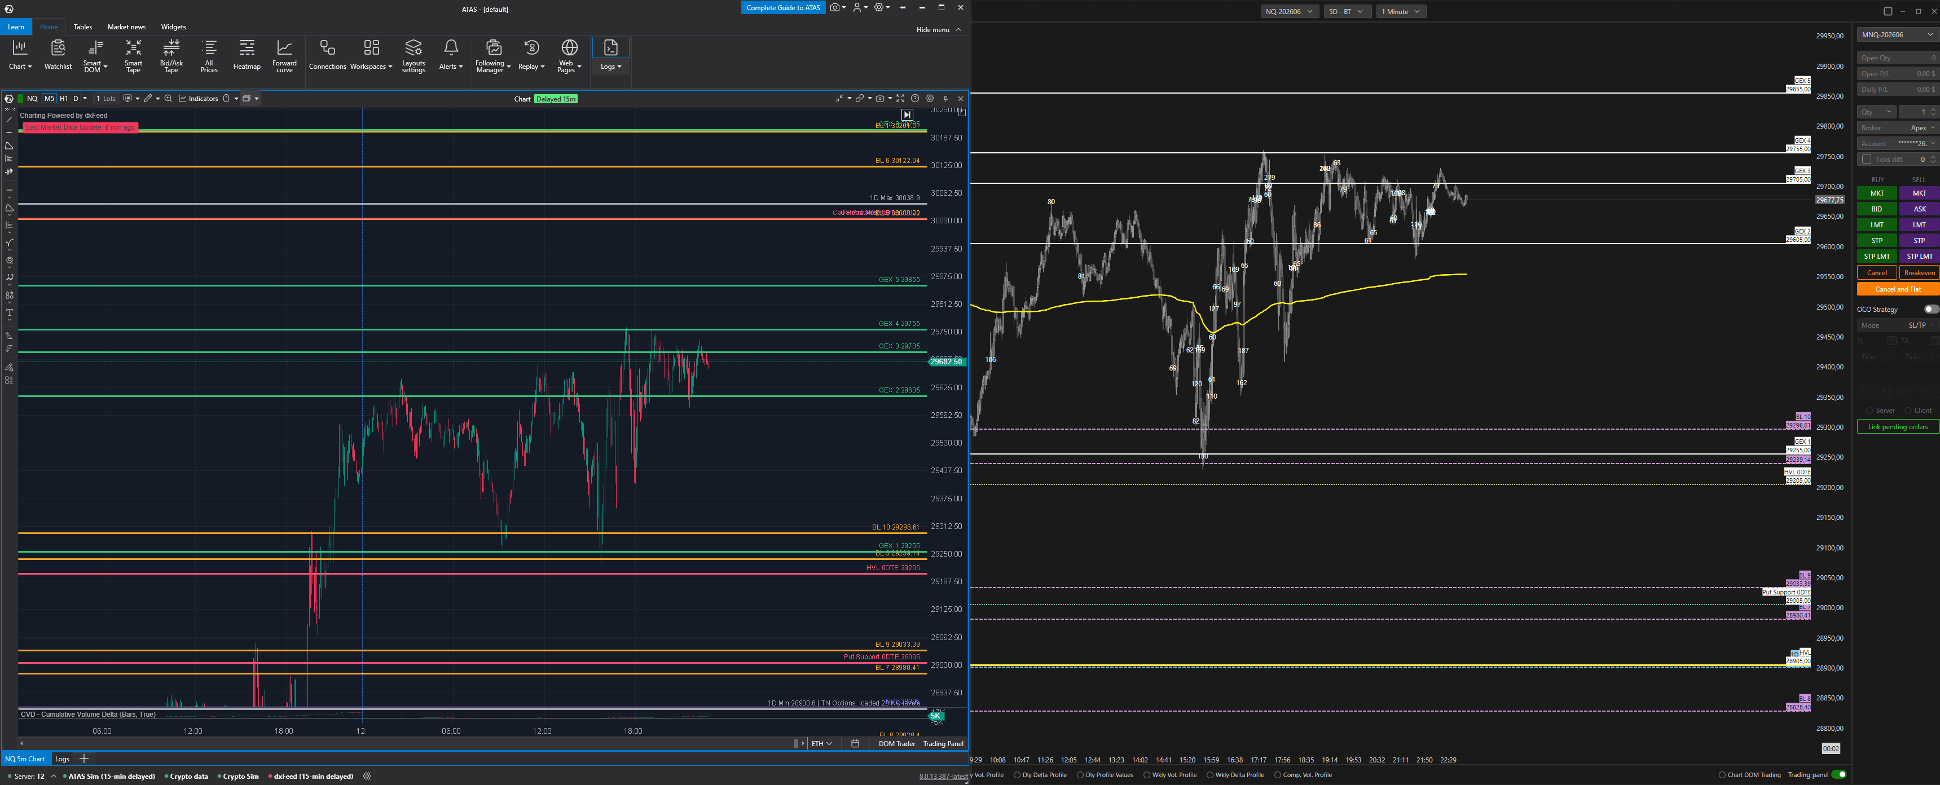The width and height of the screenshot is (1940, 785).
Task: Select Comp. Vol. Profile radio option
Action: (1277, 775)
